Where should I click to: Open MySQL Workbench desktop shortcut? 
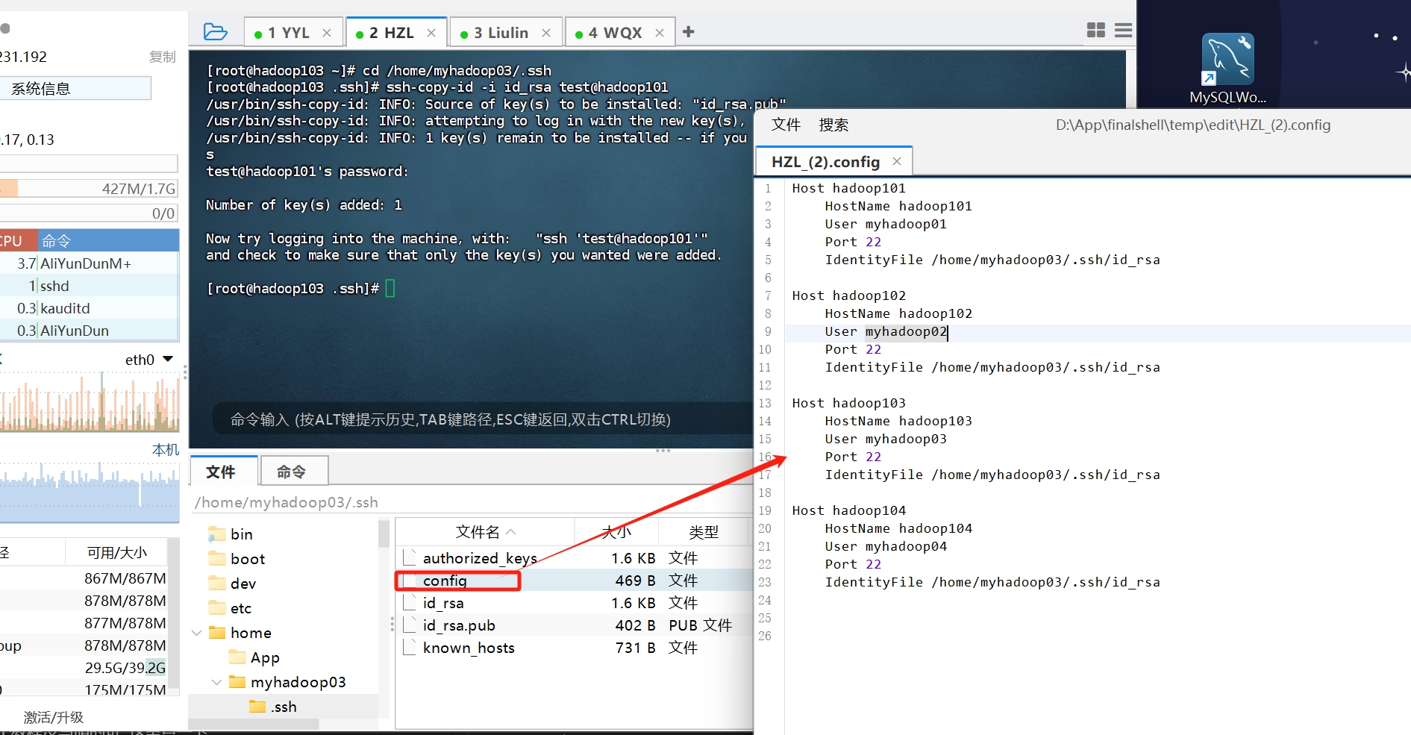(1228, 69)
